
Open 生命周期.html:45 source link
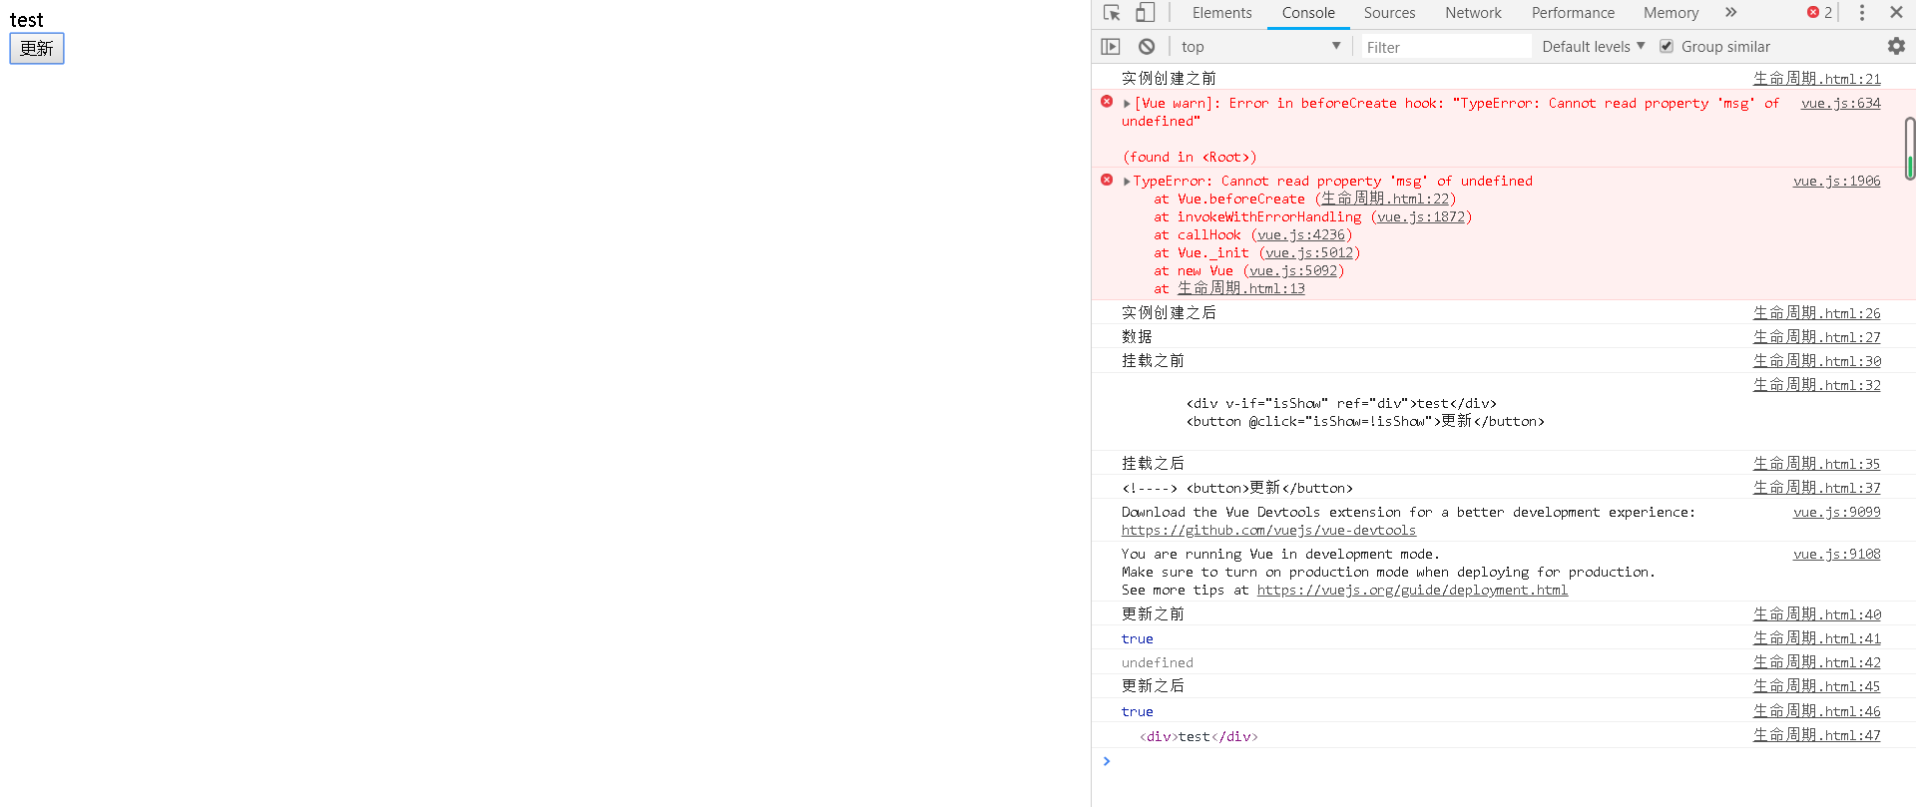(1816, 686)
